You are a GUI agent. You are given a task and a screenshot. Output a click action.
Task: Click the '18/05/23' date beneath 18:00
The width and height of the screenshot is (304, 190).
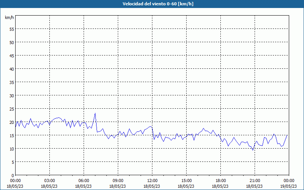click(220, 186)
